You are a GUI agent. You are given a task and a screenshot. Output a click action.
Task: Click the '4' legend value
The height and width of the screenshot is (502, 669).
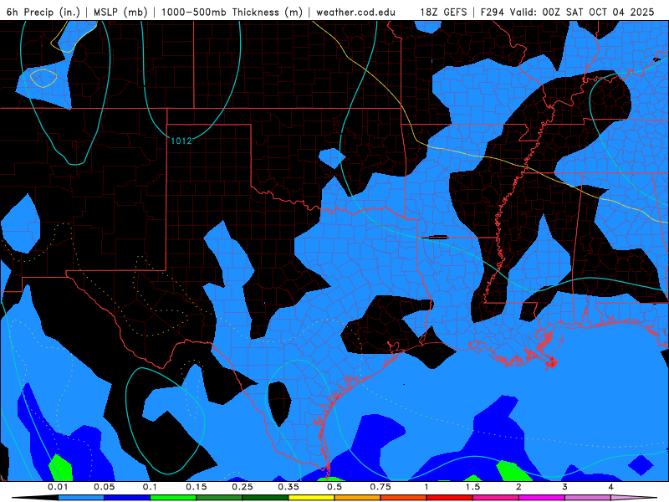pos(611,487)
